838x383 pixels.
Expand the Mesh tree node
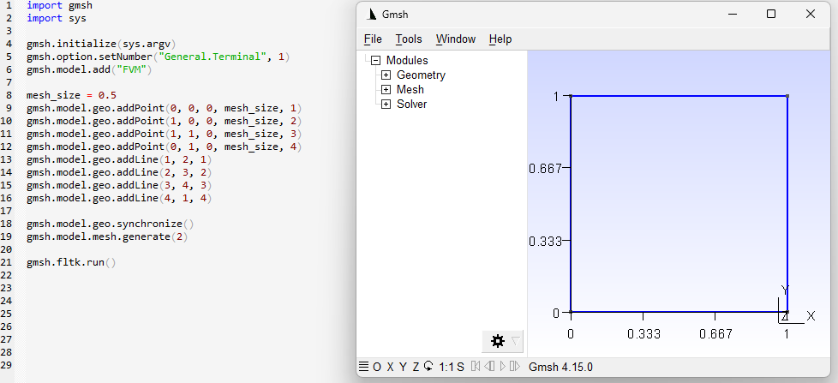pyautogui.click(x=386, y=90)
